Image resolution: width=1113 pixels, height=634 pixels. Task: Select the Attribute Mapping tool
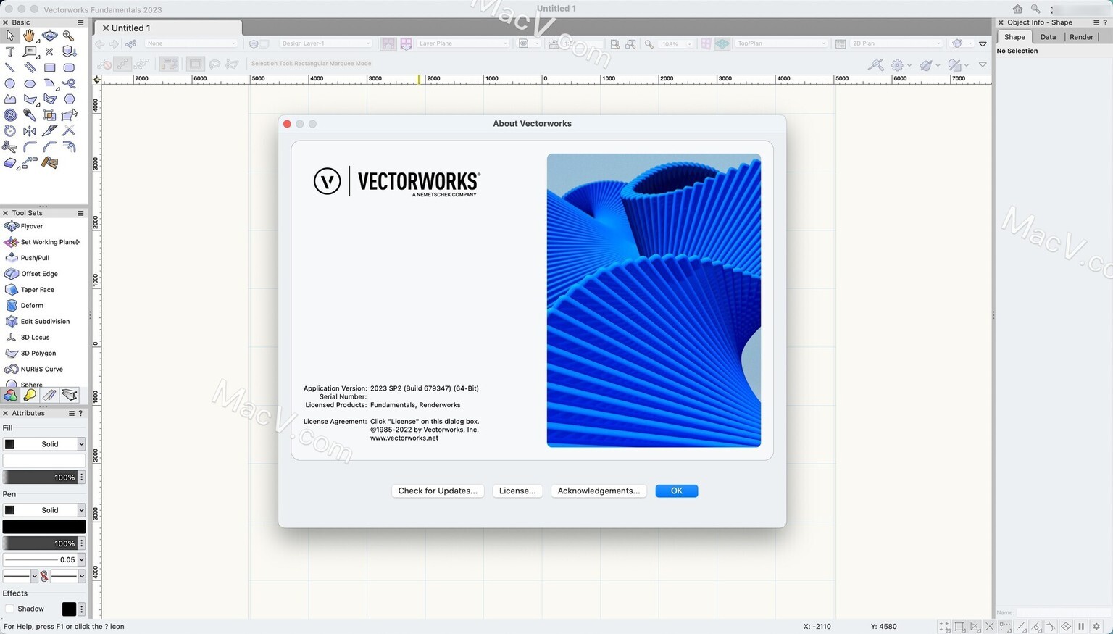[x=49, y=163]
